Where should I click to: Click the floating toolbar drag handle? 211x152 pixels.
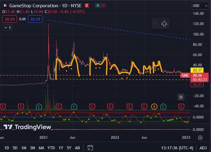pyautogui.click(x=155, y=24)
